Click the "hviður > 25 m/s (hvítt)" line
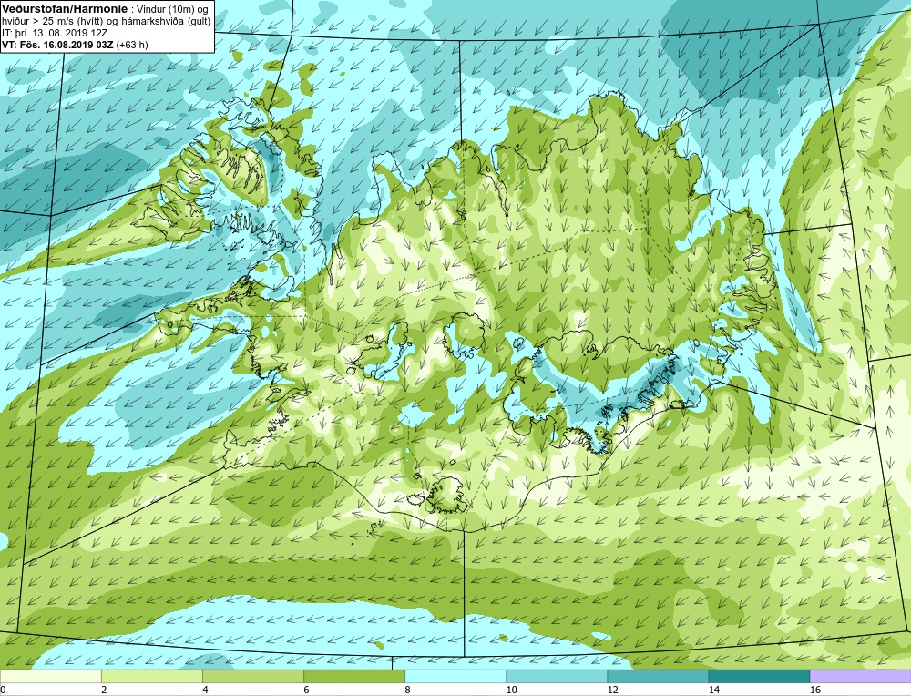 click(x=107, y=22)
